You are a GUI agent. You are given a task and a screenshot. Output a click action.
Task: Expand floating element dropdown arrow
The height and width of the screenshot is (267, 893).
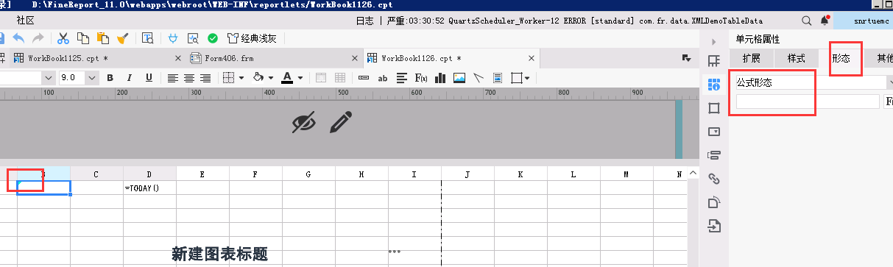[x=526, y=77]
